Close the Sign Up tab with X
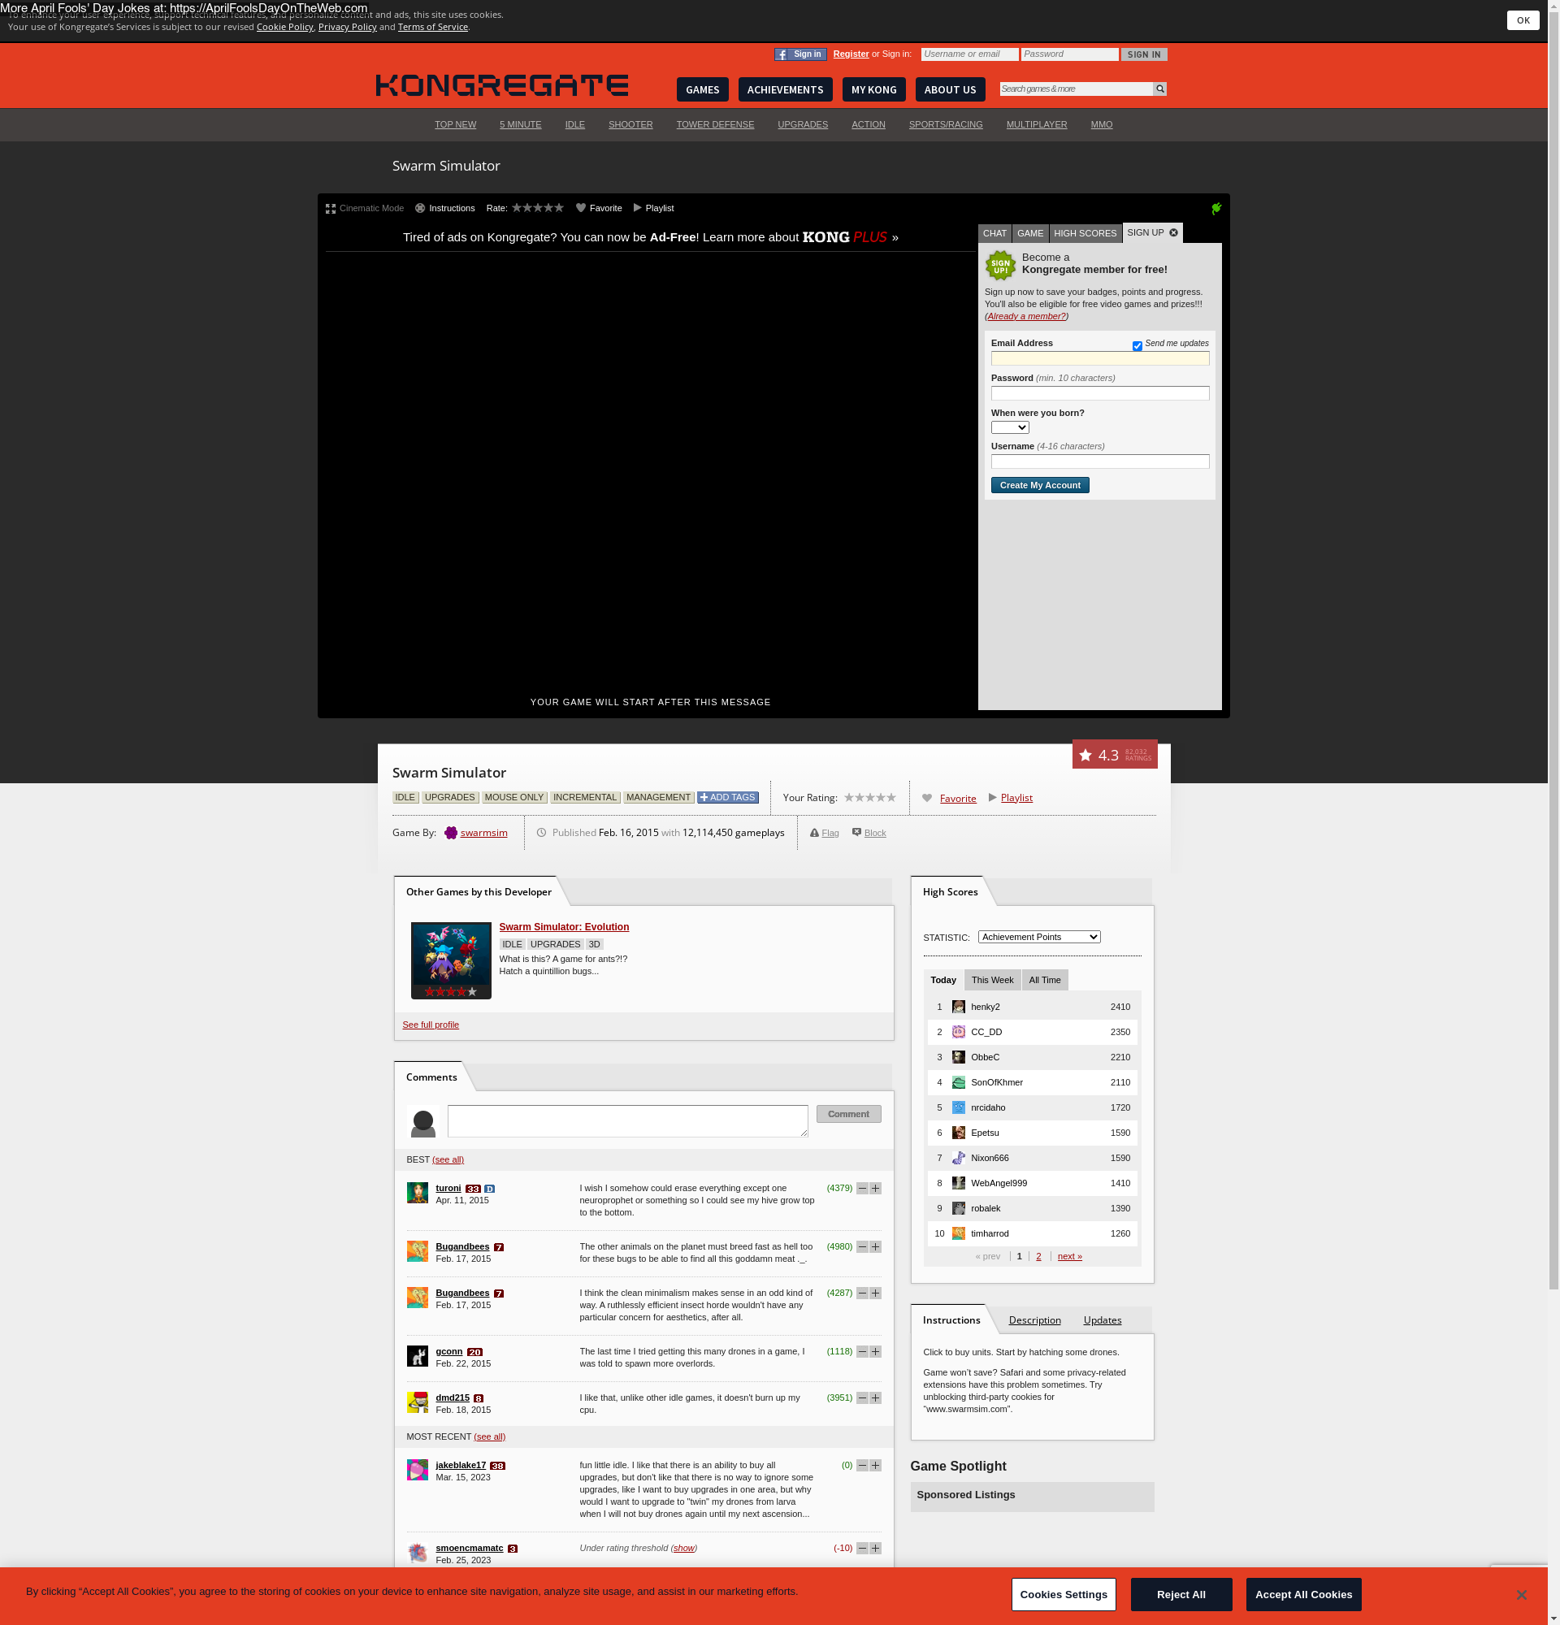 coord(1174,233)
